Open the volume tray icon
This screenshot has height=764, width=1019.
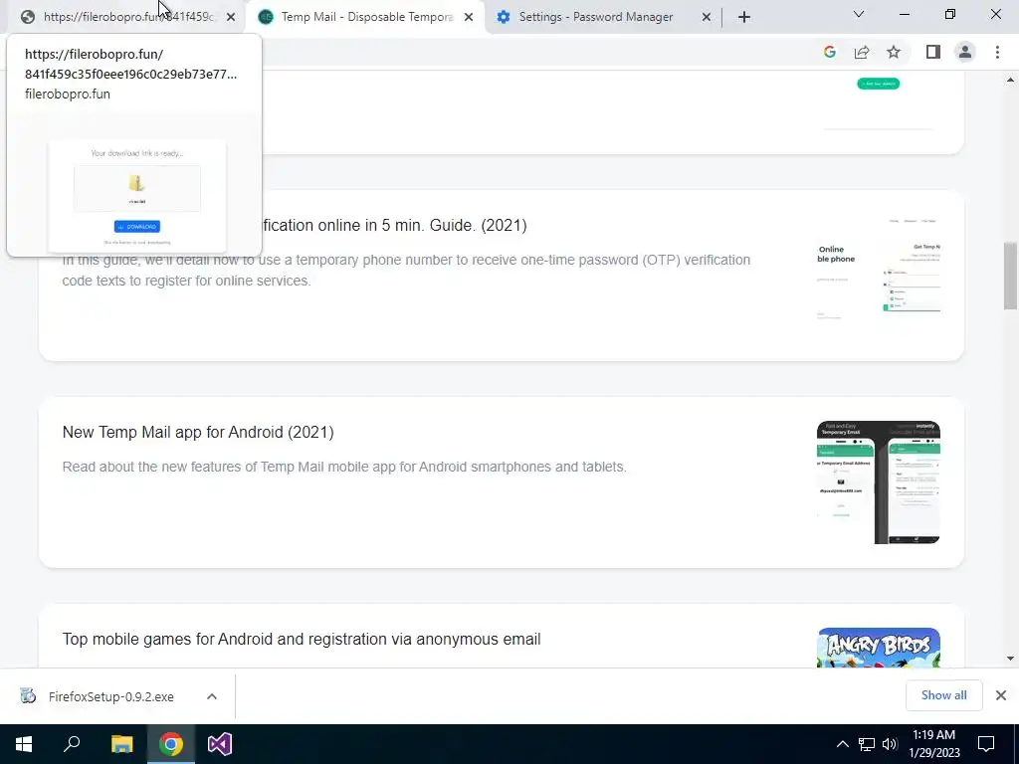point(890,744)
